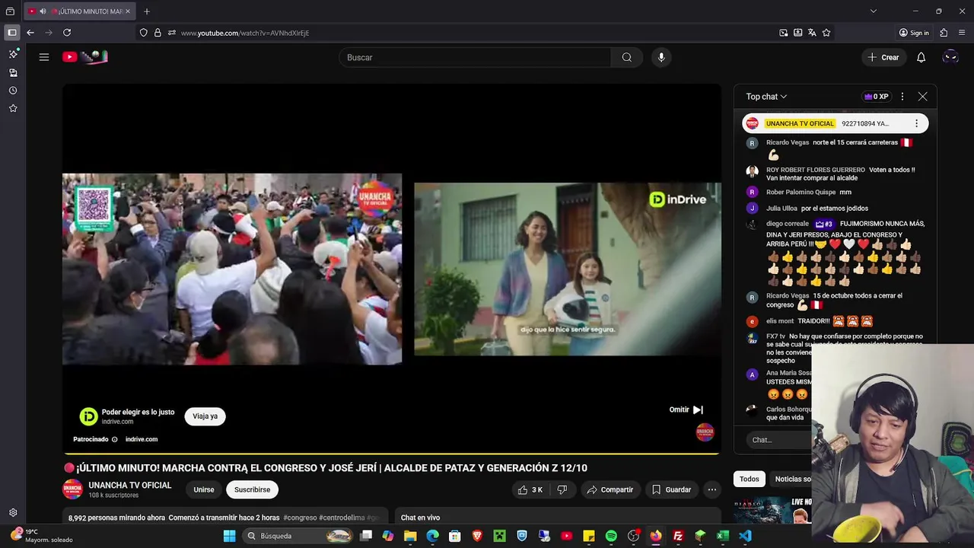
Task: Go back using browser back arrow
Action: click(x=30, y=33)
